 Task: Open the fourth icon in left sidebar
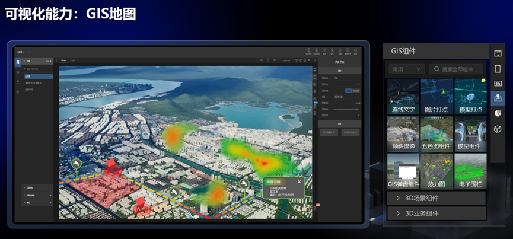pos(18,92)
